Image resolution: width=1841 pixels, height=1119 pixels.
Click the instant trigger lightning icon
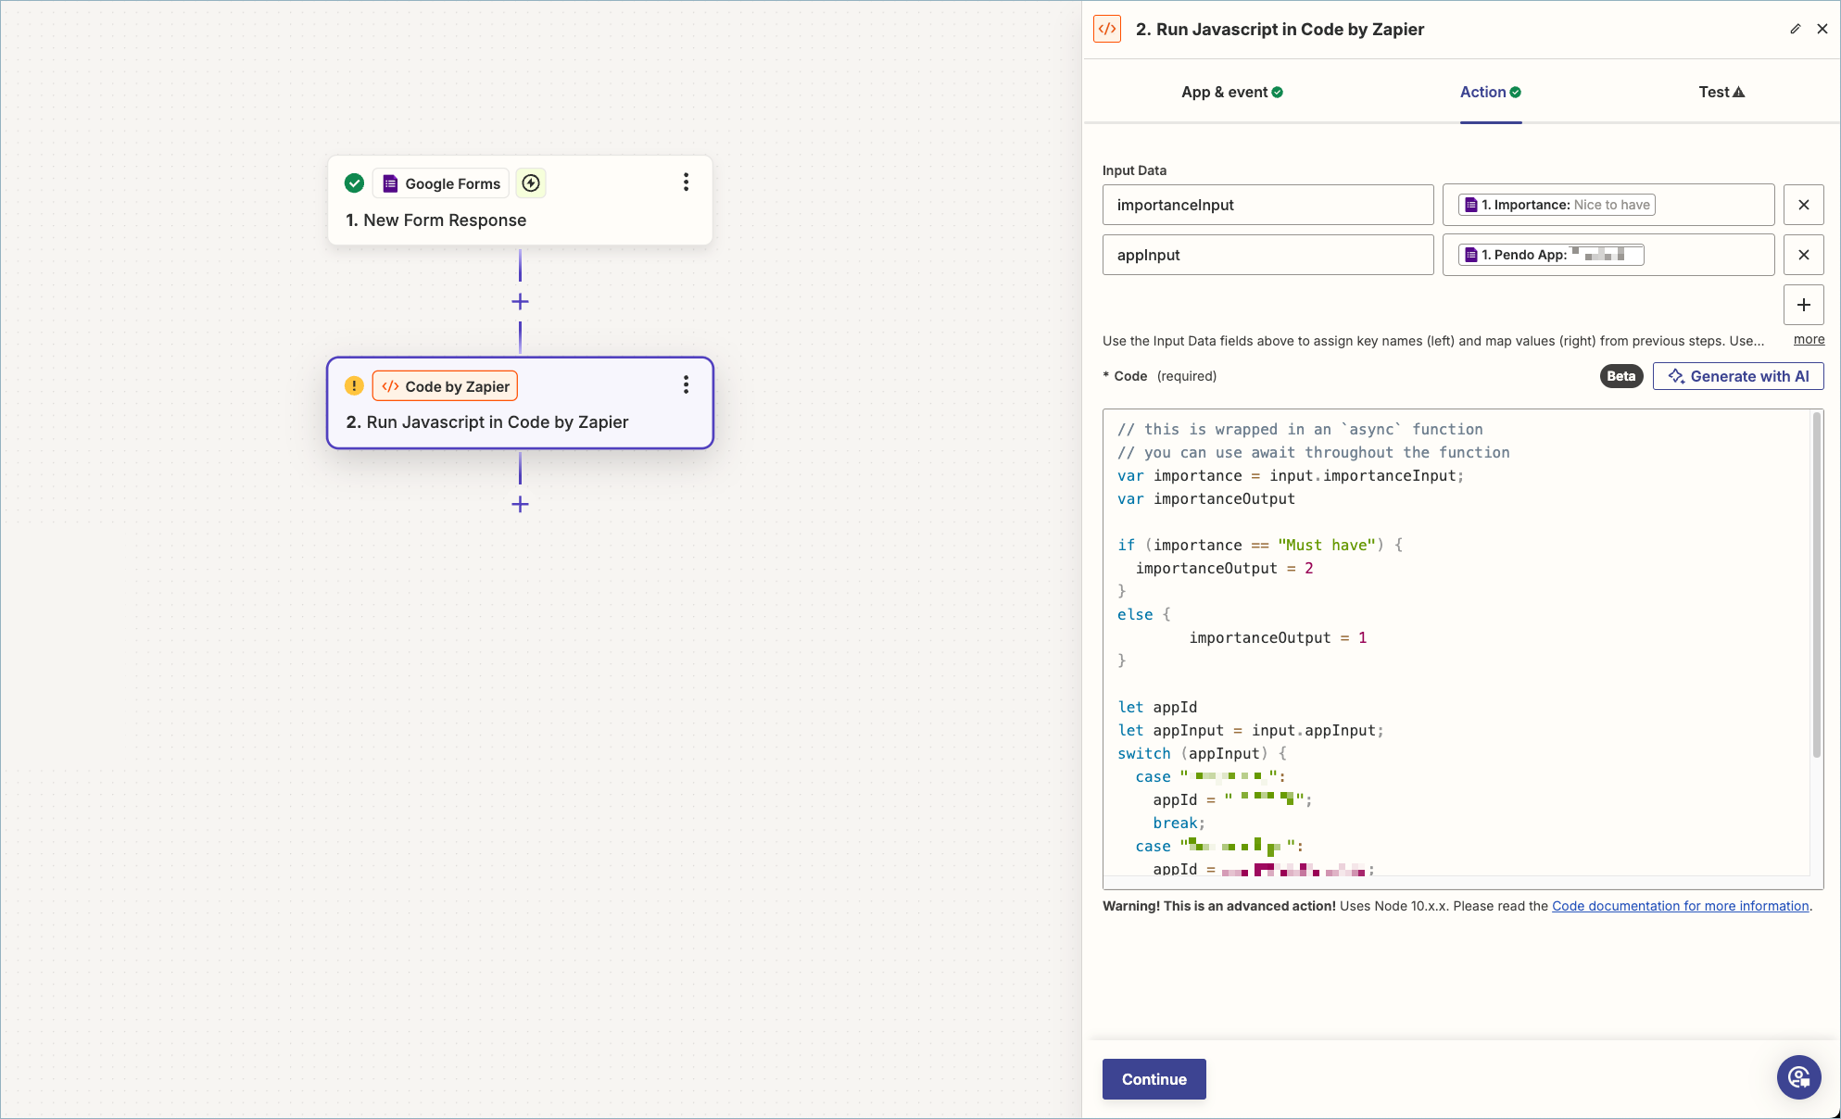(531, 183)
